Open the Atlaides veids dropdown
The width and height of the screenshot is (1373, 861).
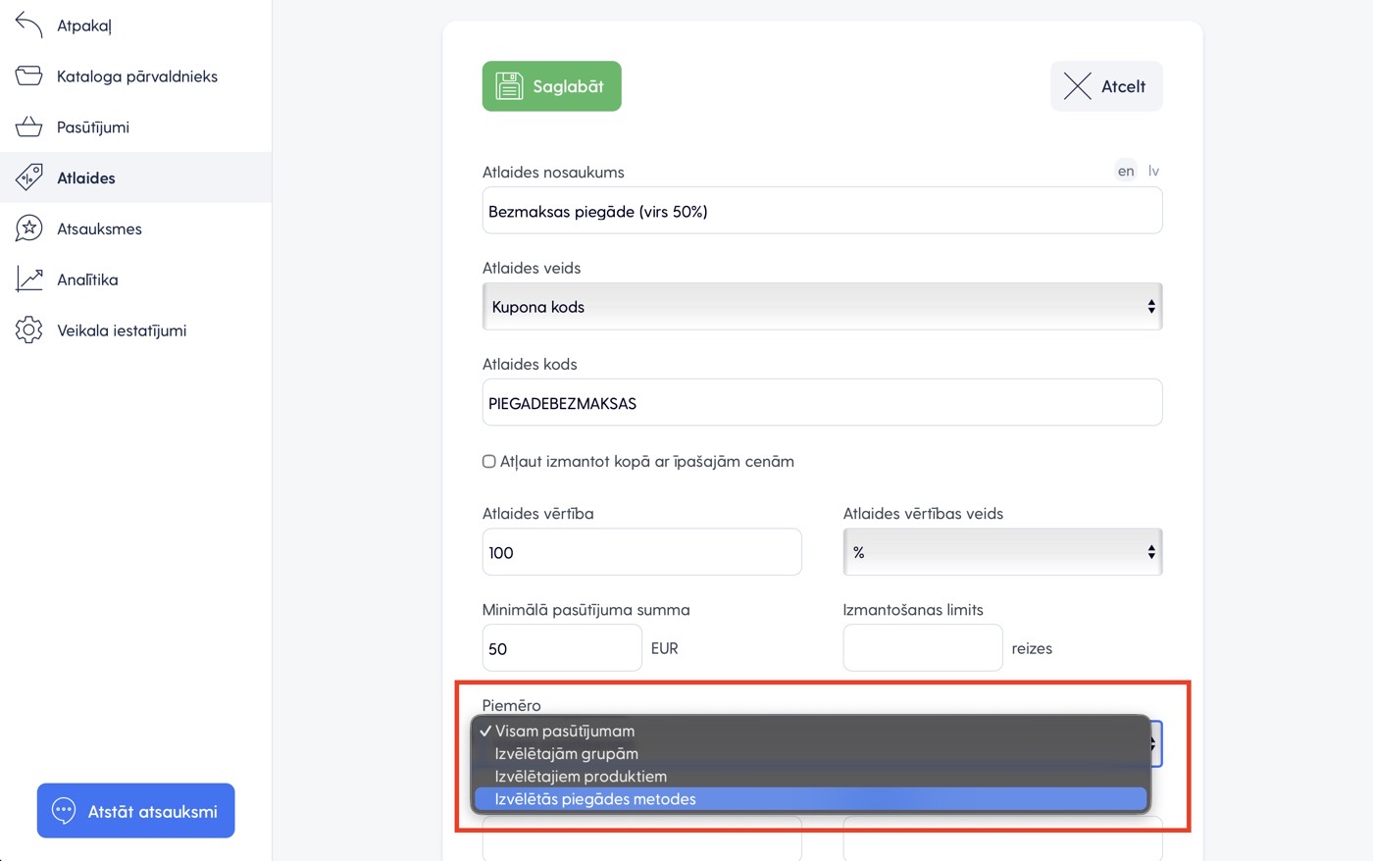click(x=822, y=307)
